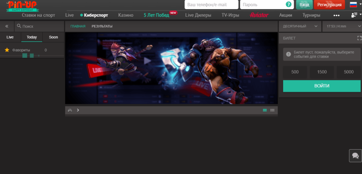Click the gamepad icon below the banner

coord(70,110)
